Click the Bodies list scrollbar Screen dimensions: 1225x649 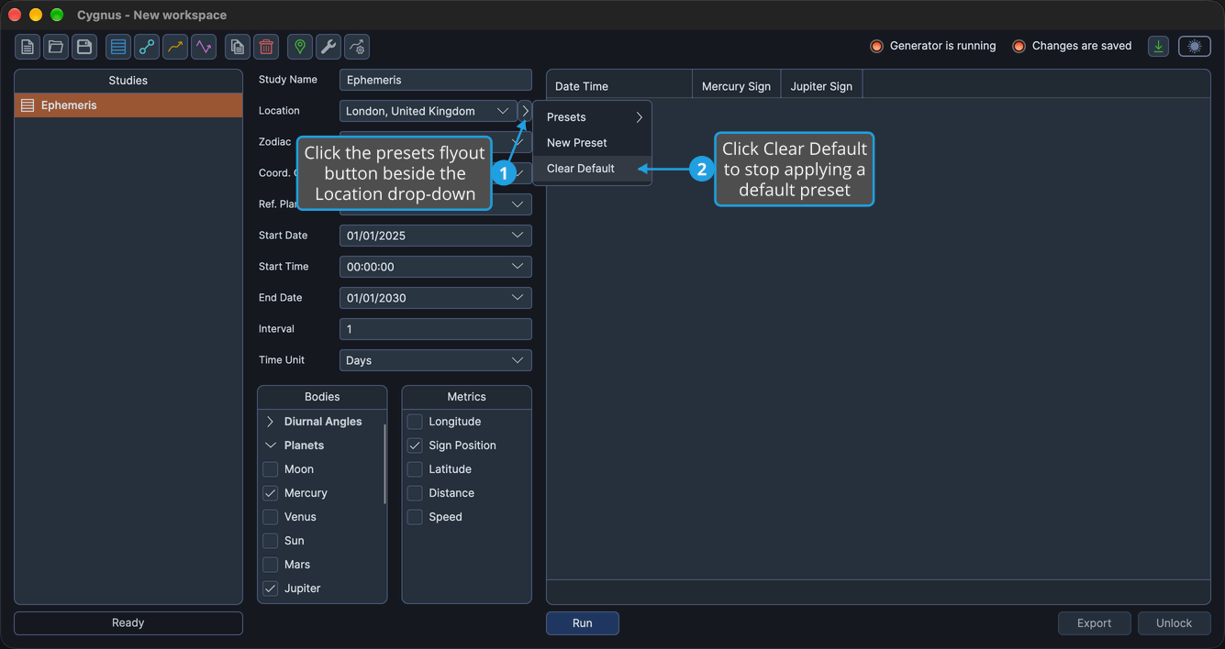pyautogui.click(x=384, y=464)
